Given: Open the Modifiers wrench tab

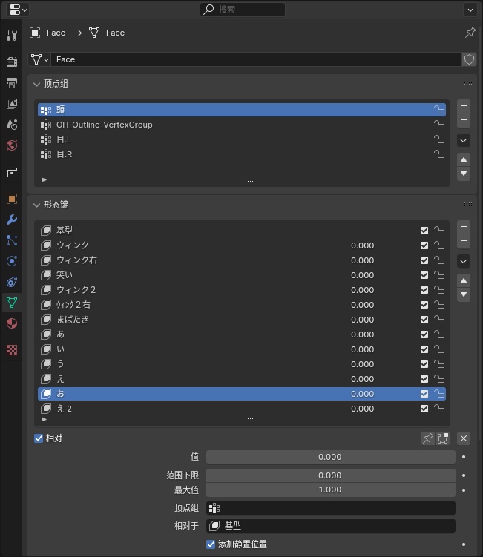Looking at the screenshot, I should [12, 220].
